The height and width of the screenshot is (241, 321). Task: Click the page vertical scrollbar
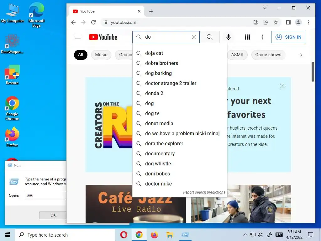tap(313, 72)
